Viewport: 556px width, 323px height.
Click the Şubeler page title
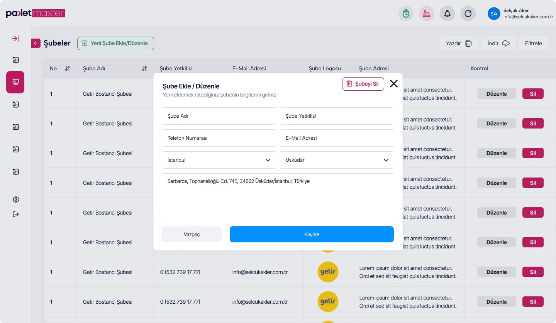(57, 43)
